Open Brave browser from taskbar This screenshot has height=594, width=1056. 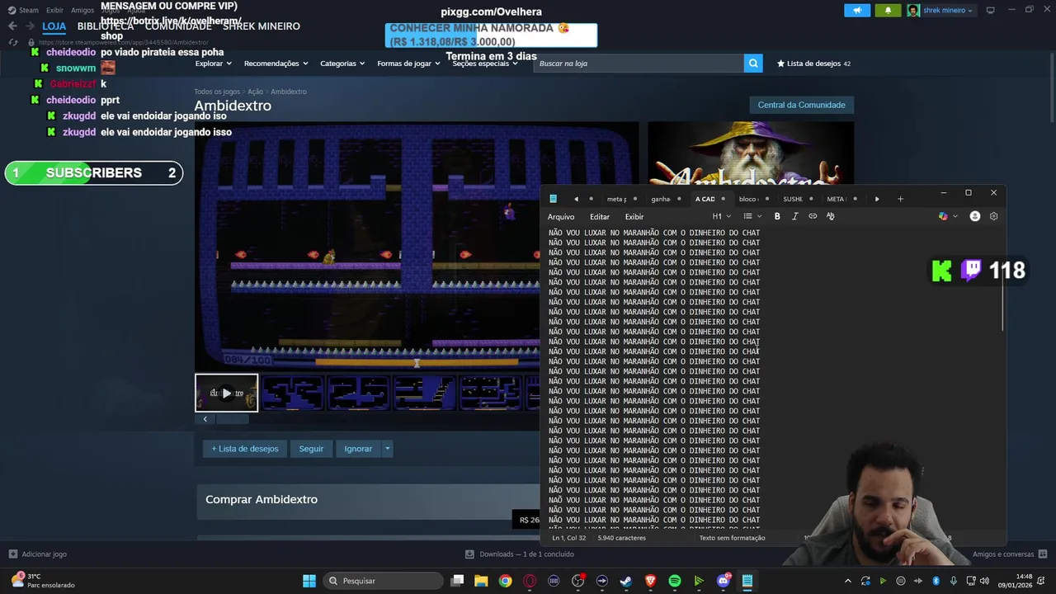click(x=650, y=581)
